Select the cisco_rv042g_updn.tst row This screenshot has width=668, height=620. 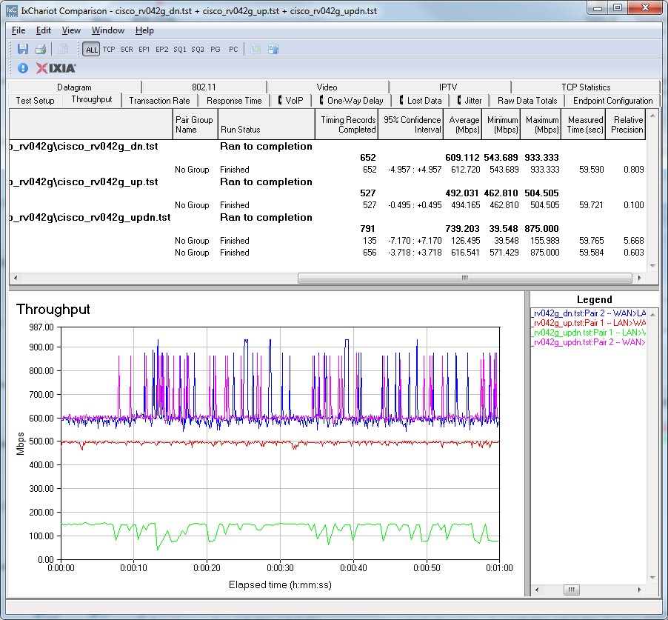327,217
